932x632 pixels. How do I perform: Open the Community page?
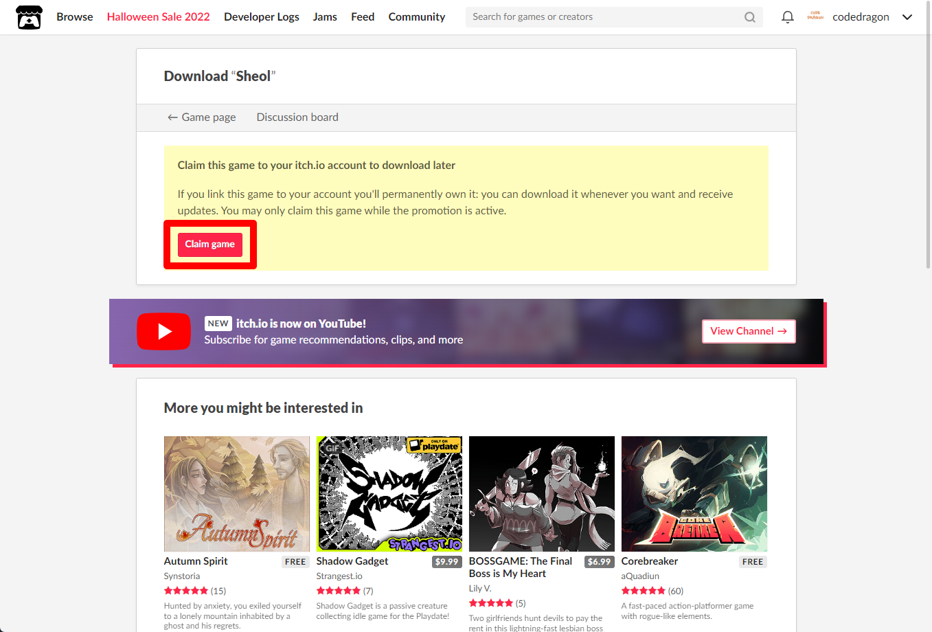417,17
